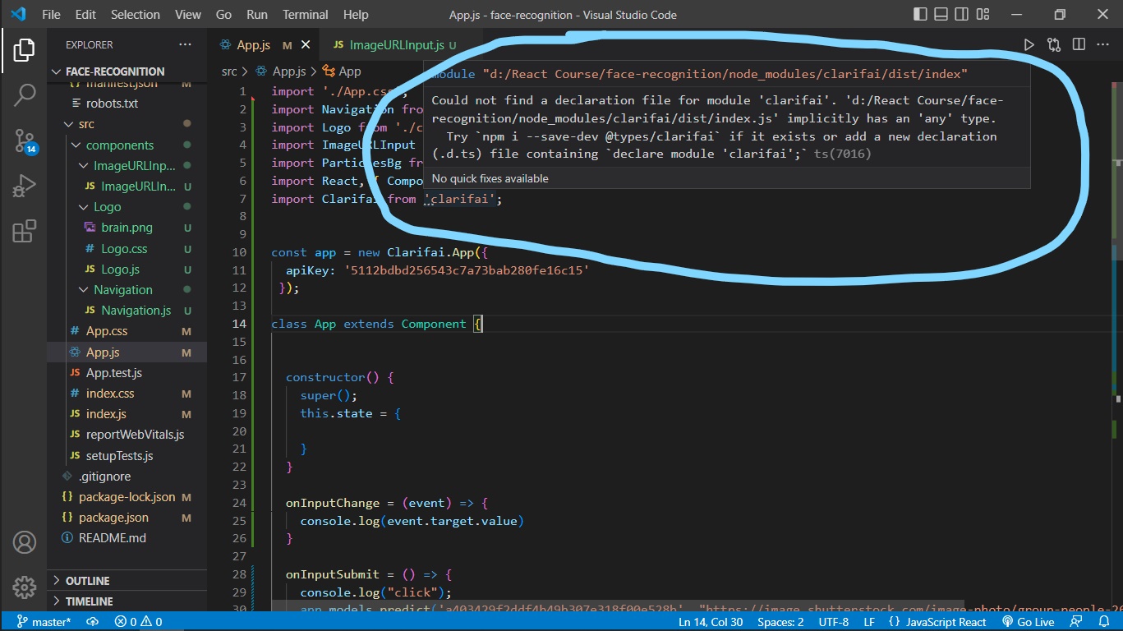Toggle the bottom panel
The width and height of the screenshot is (1123, 631).
(x=941, y=15)
